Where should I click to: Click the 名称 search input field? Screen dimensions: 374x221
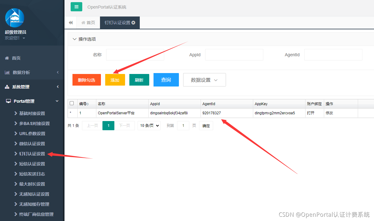tap(135, 55)
